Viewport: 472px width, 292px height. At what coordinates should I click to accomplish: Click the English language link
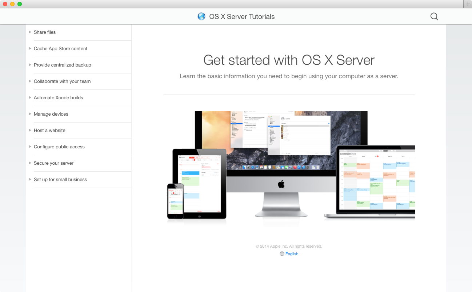click(292, 254)
